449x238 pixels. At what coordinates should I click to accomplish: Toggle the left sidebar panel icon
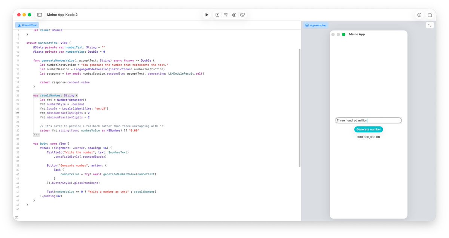coord(40,15)
